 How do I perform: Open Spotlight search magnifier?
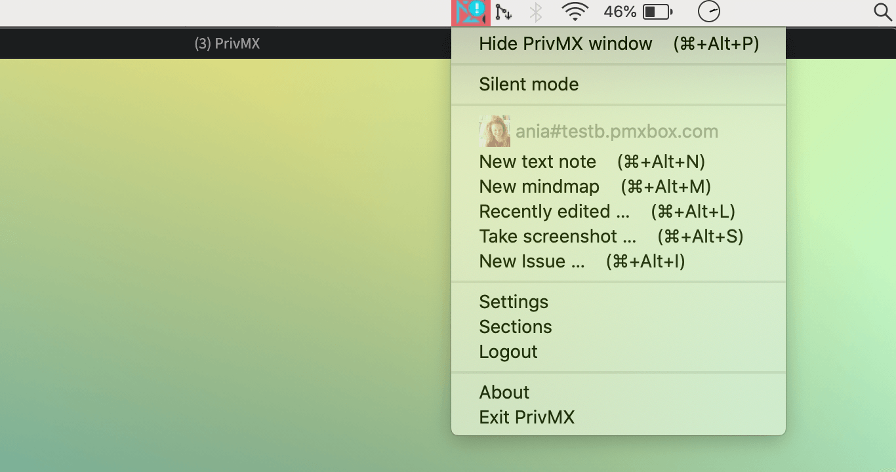[884, 12]
